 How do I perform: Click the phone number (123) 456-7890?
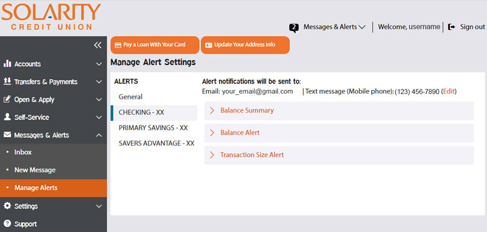tap(417, 91)
